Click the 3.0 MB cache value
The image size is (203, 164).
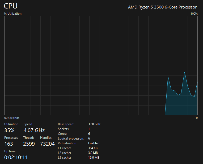point(93,153)
